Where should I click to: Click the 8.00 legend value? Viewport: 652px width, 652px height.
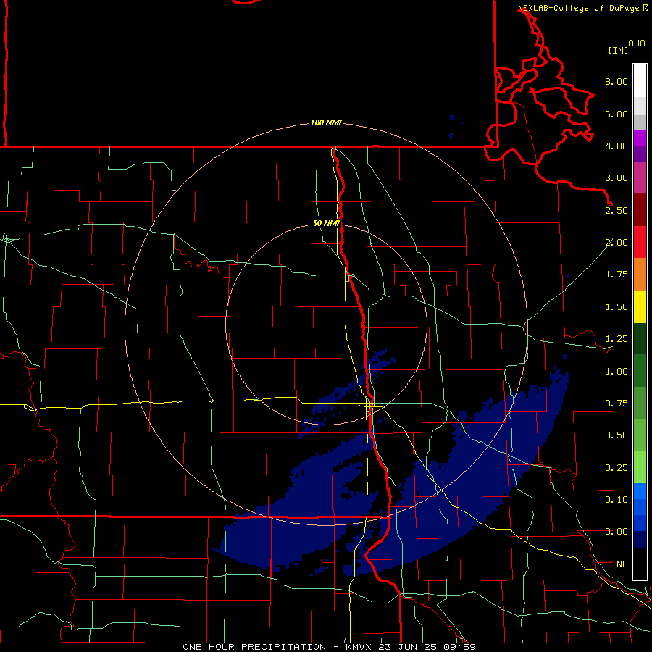pyautogui.click(x=617, y=81)
